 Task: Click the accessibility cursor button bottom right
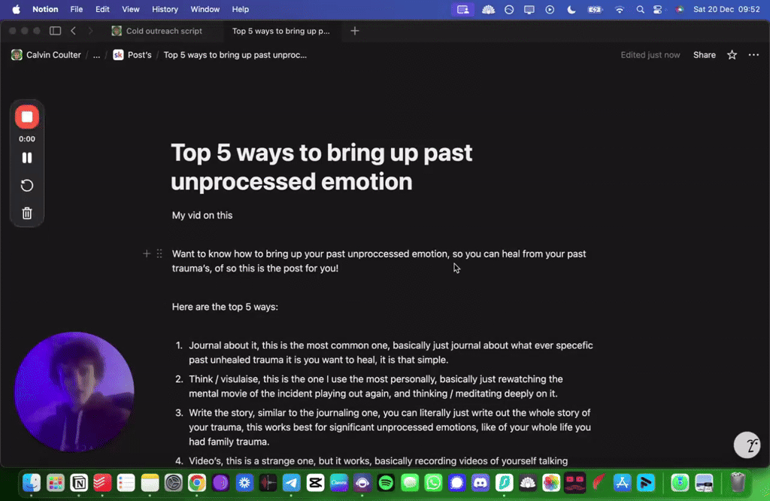click(x=747, y=445)
